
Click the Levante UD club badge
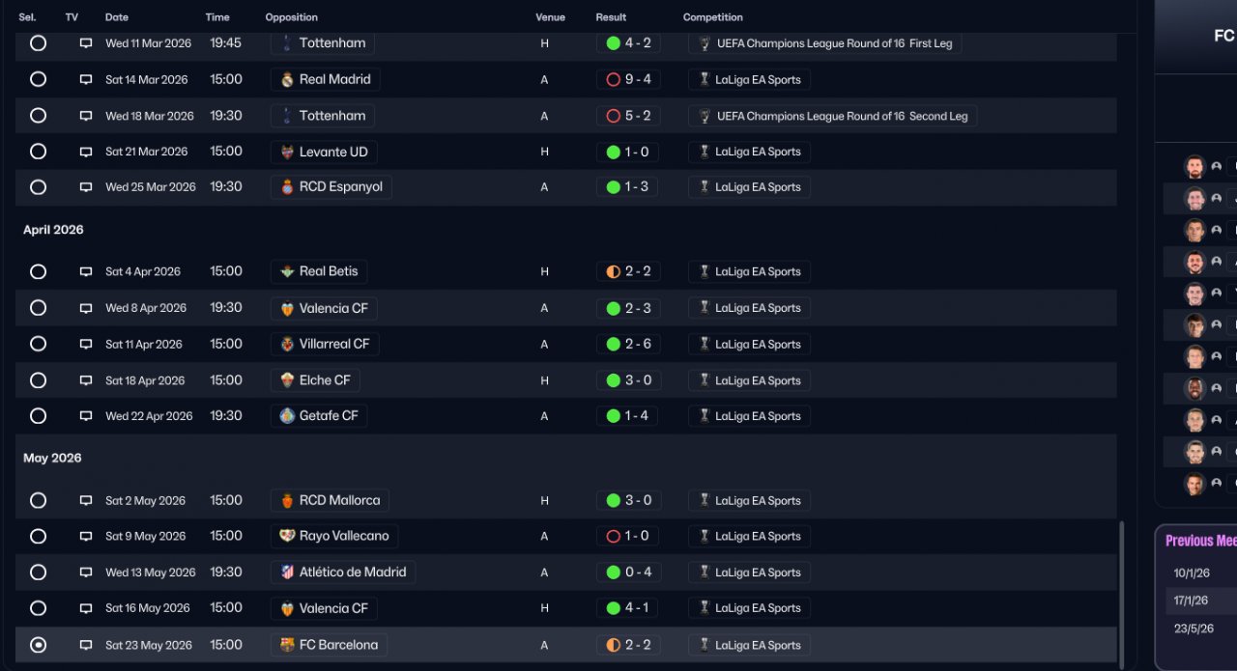point(287,152)
